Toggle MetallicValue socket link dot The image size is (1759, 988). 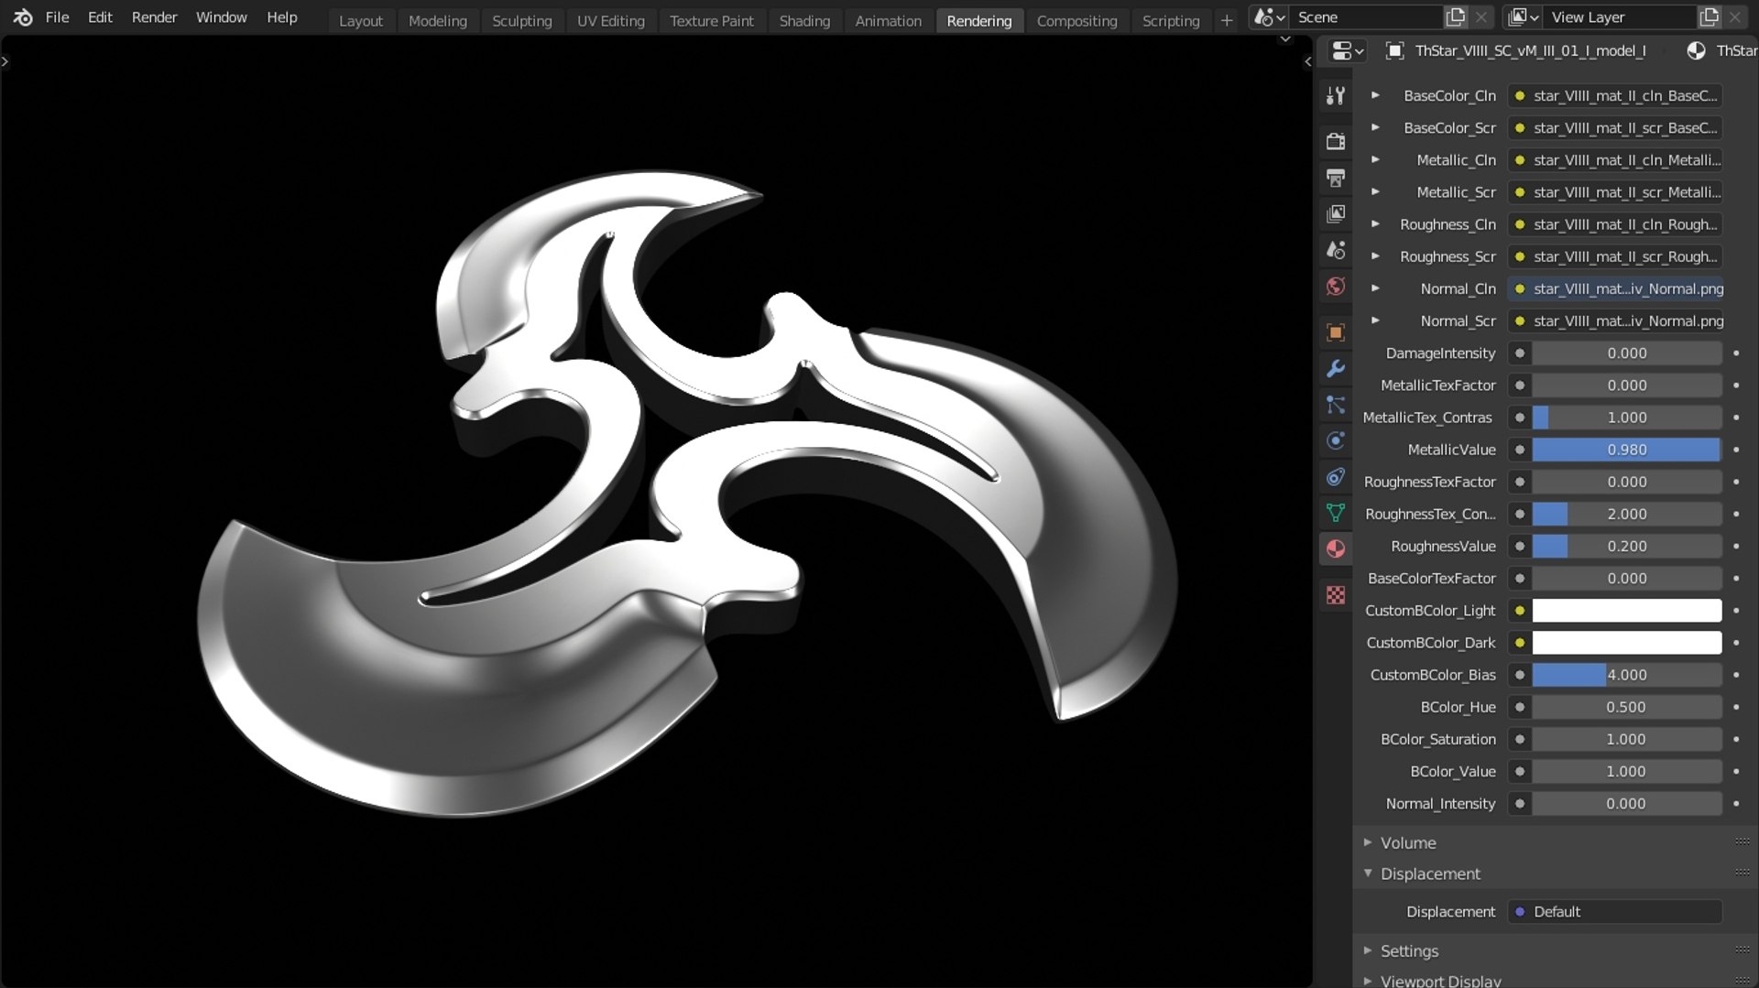tap(1520, 450)
